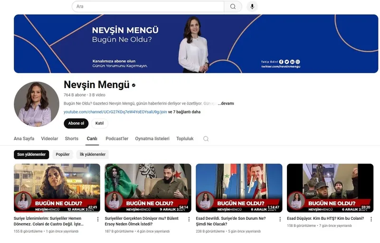This screenshot has height=243, width=380.
Task: Activate voice search microphone icon
Action: tap(252, 7)
